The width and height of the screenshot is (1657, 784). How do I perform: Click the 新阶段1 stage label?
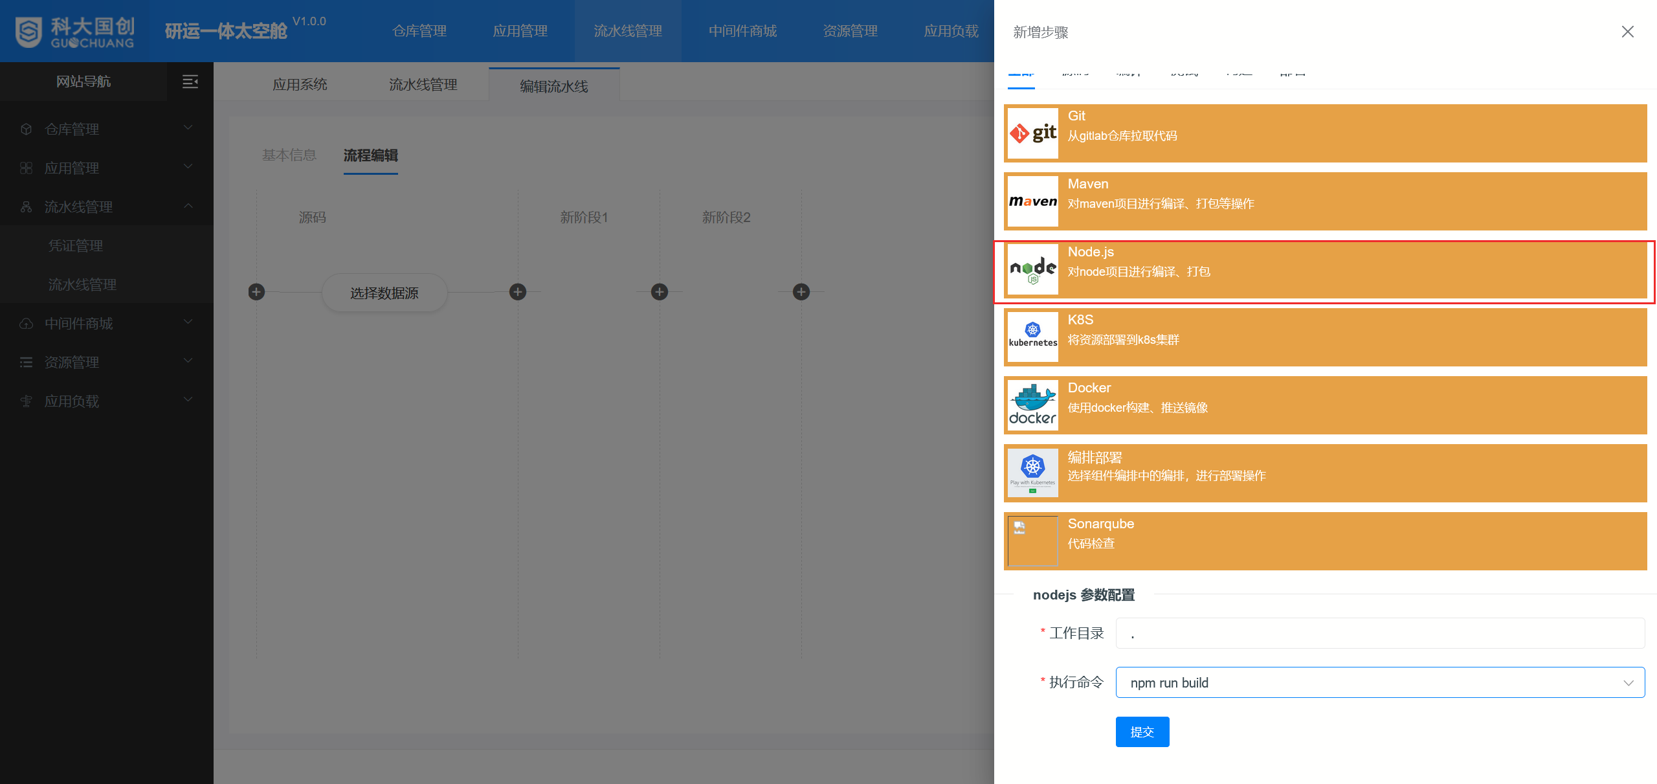click(x=584, y=218)
